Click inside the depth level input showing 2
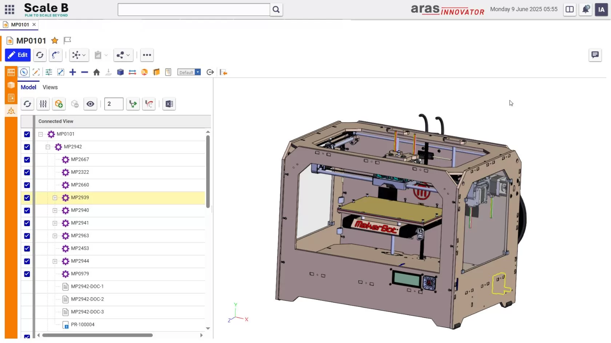The height and width of the screenshot is (343, 611). [x=113, y=104]
